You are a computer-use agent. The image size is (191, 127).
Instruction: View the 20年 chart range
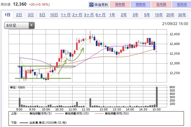click(x=170, y=15)
